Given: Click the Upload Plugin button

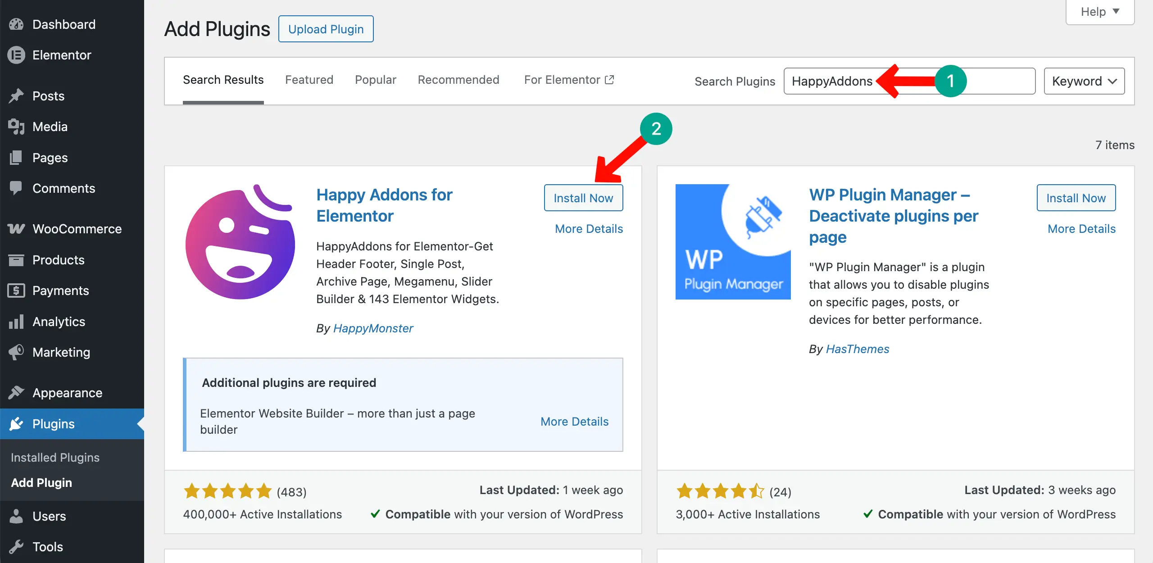Looking at the screenshot, I should point(326,29).
